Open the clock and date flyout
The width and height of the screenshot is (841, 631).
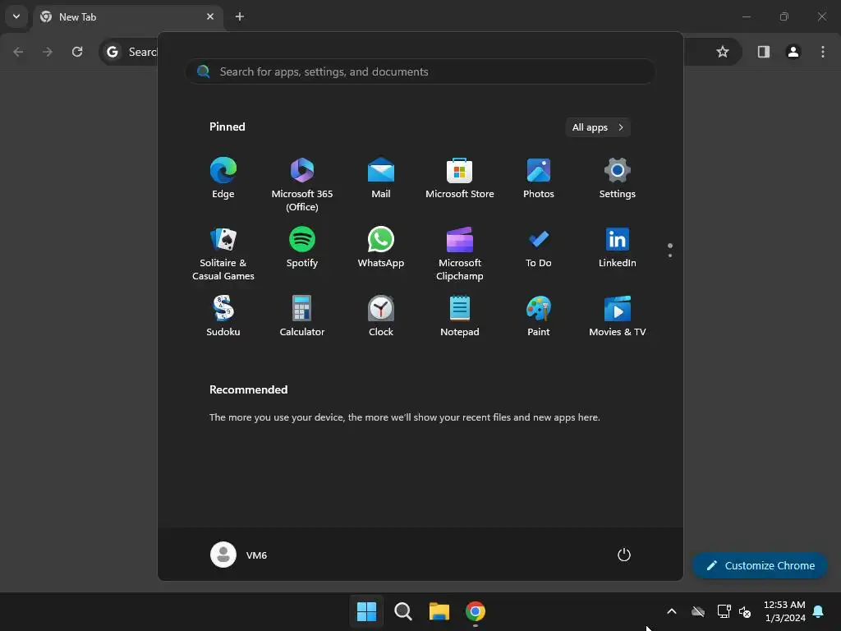point(784,611)
